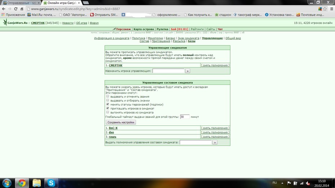Open the Персонаж menu item
This screenshot has height=188, width=335.
(123, 29)
